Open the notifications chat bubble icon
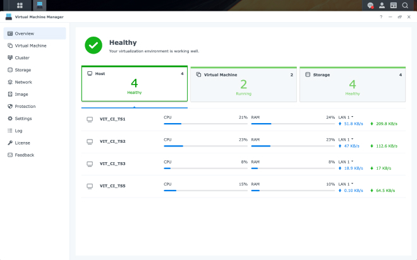Screen dimensions: 417x260 (x=370, y=5)
